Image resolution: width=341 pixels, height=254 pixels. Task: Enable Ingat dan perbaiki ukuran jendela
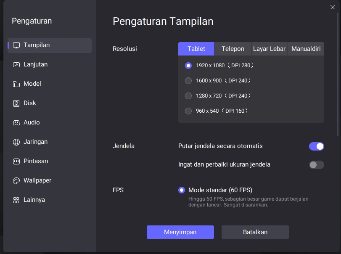316,165
